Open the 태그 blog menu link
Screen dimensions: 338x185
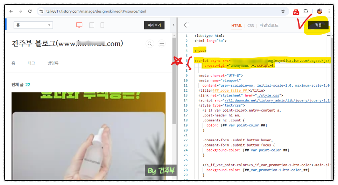pyautogui.click(x=31, y=63)
